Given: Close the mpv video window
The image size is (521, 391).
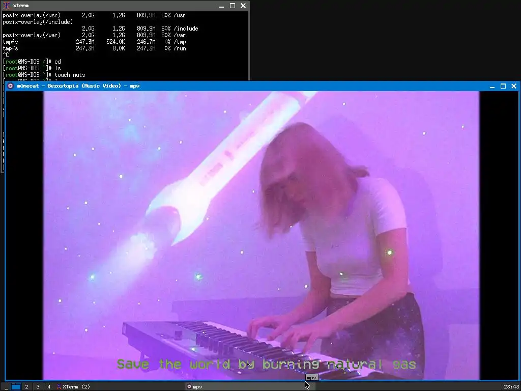Looking at the screenshot, I should point(514,86).
